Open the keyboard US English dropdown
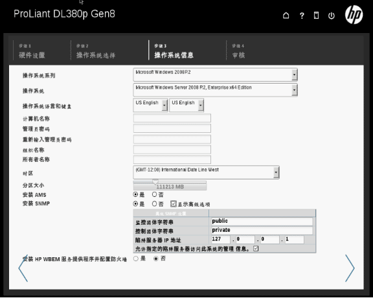The image size is (373, 298). coord(186,105)
